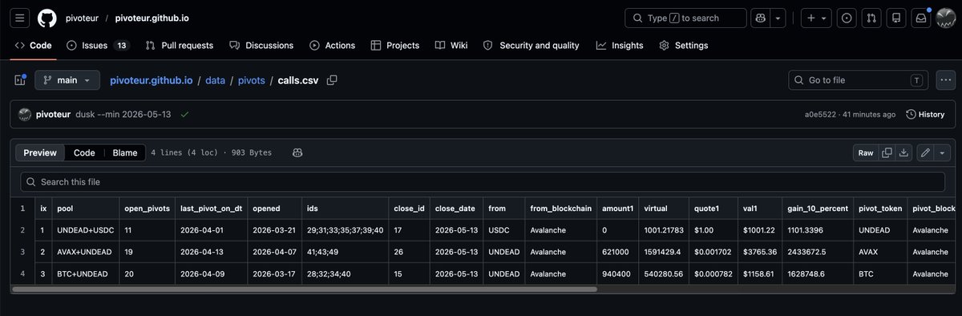Open the Issues tab
The width and height of the screenshot is (962, 316).
click(98, 46)
